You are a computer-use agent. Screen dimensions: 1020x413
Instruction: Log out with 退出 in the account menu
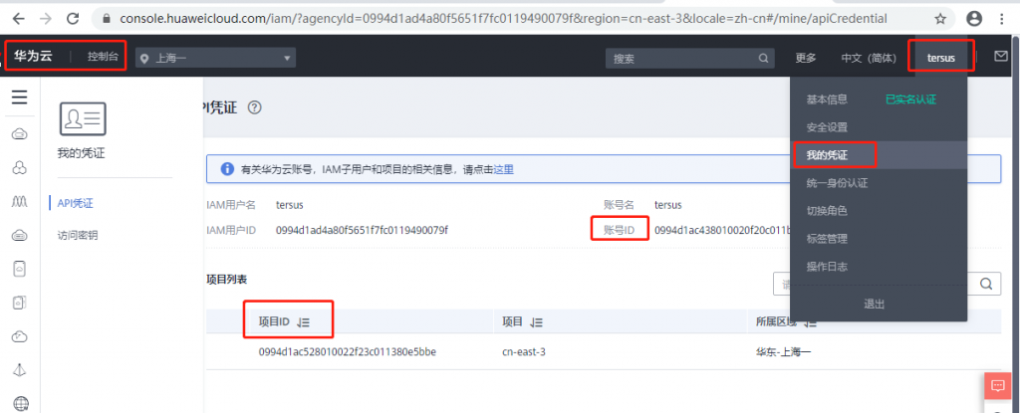point(875,305)
